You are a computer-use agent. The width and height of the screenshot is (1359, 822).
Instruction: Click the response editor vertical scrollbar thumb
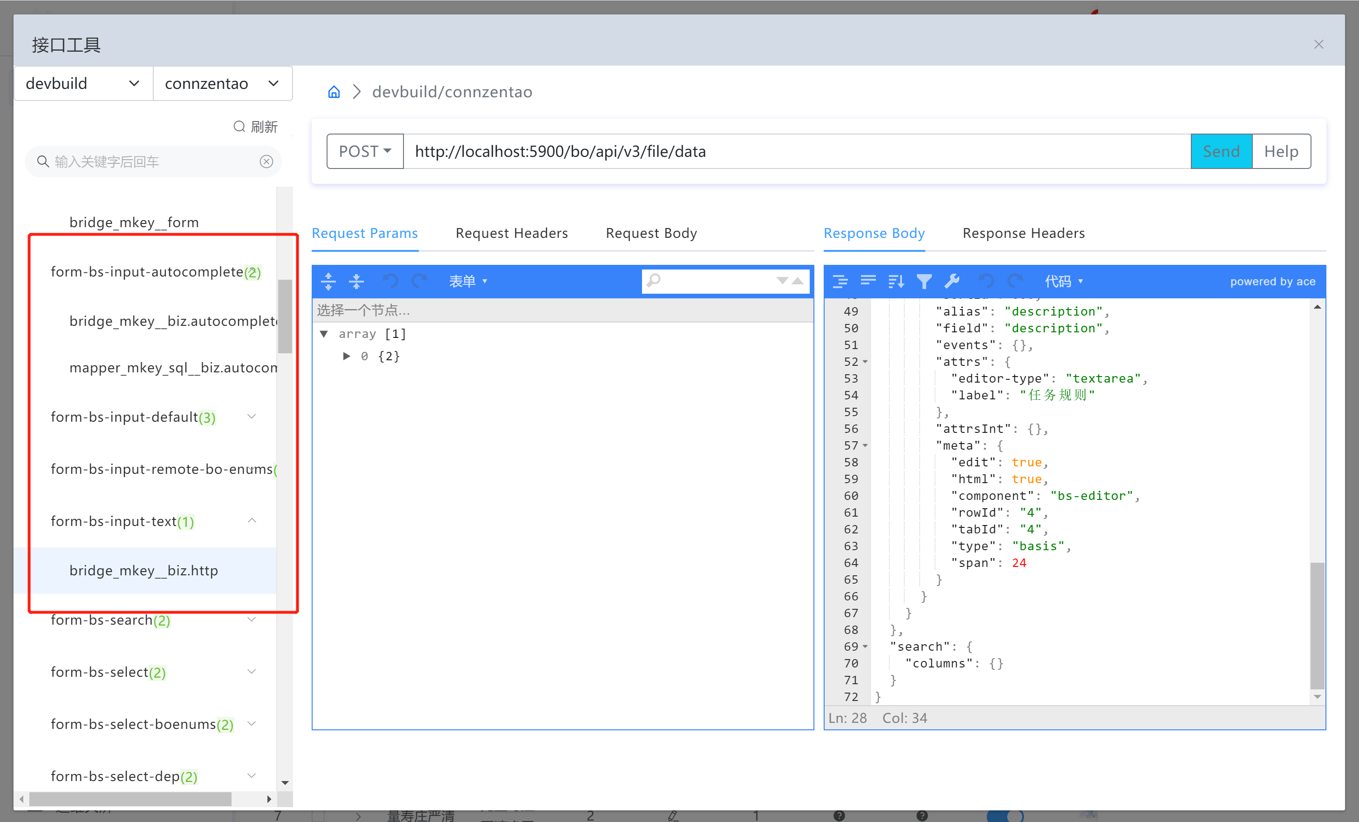pos(1317,626)
